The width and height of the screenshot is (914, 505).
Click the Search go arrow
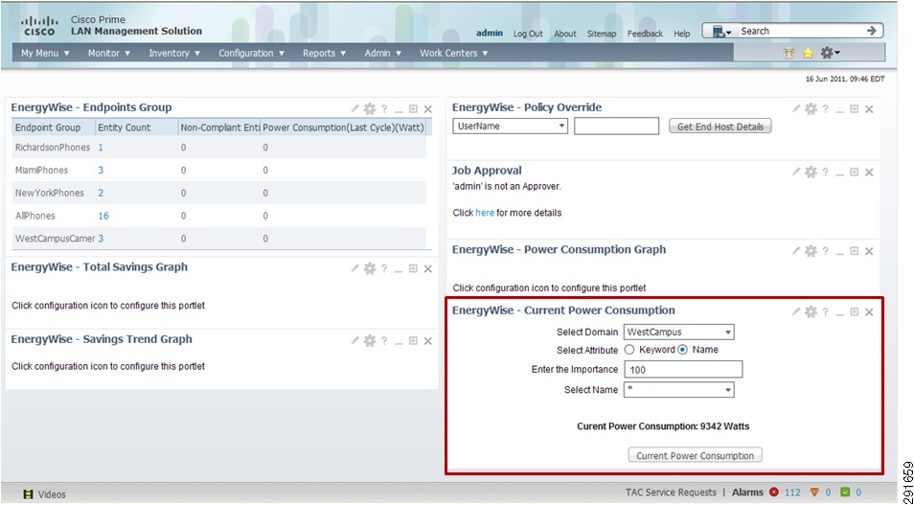point(872,31)
